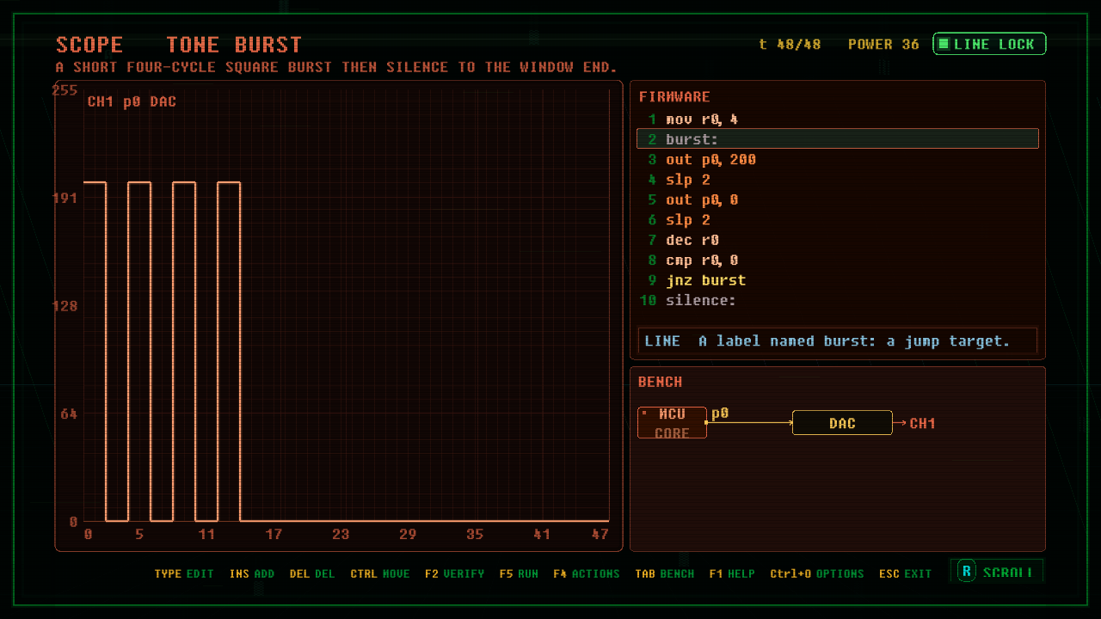Click the DEL DEL shortcut
This screenshot has width=1101, height=619.
(312, 573)
